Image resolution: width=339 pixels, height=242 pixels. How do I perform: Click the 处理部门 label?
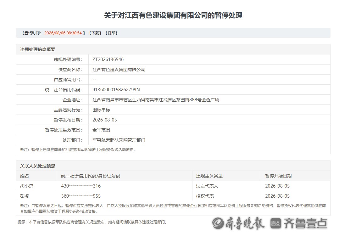click(x=72, y=140)
